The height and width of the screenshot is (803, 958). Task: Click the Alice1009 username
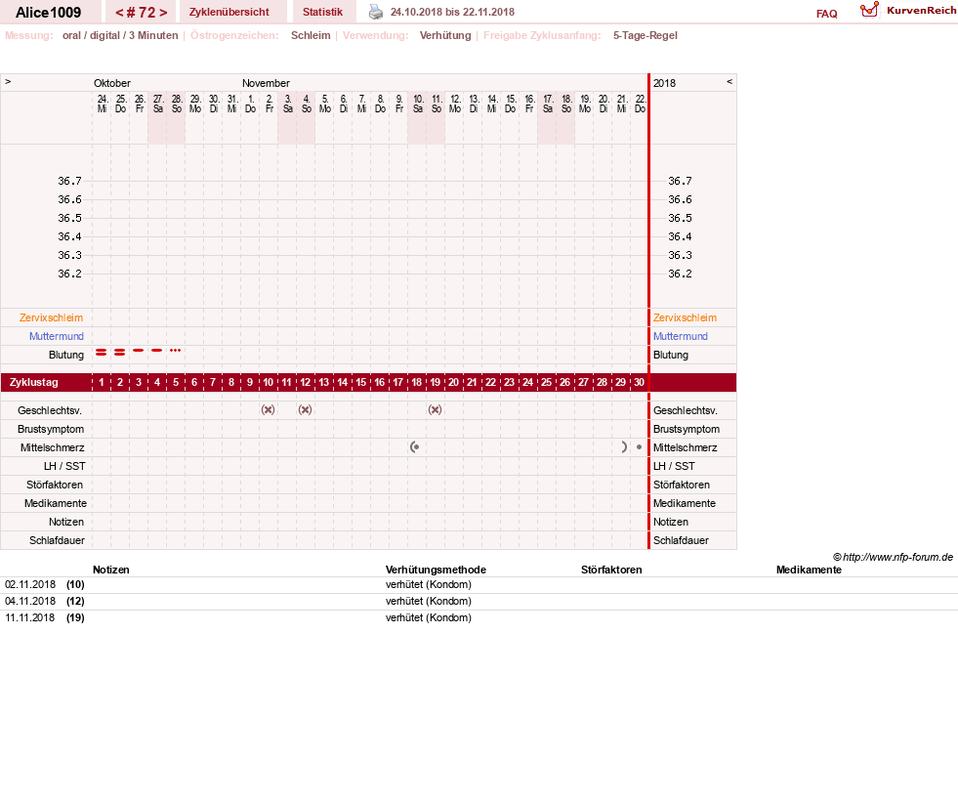[x=48, y=13]
